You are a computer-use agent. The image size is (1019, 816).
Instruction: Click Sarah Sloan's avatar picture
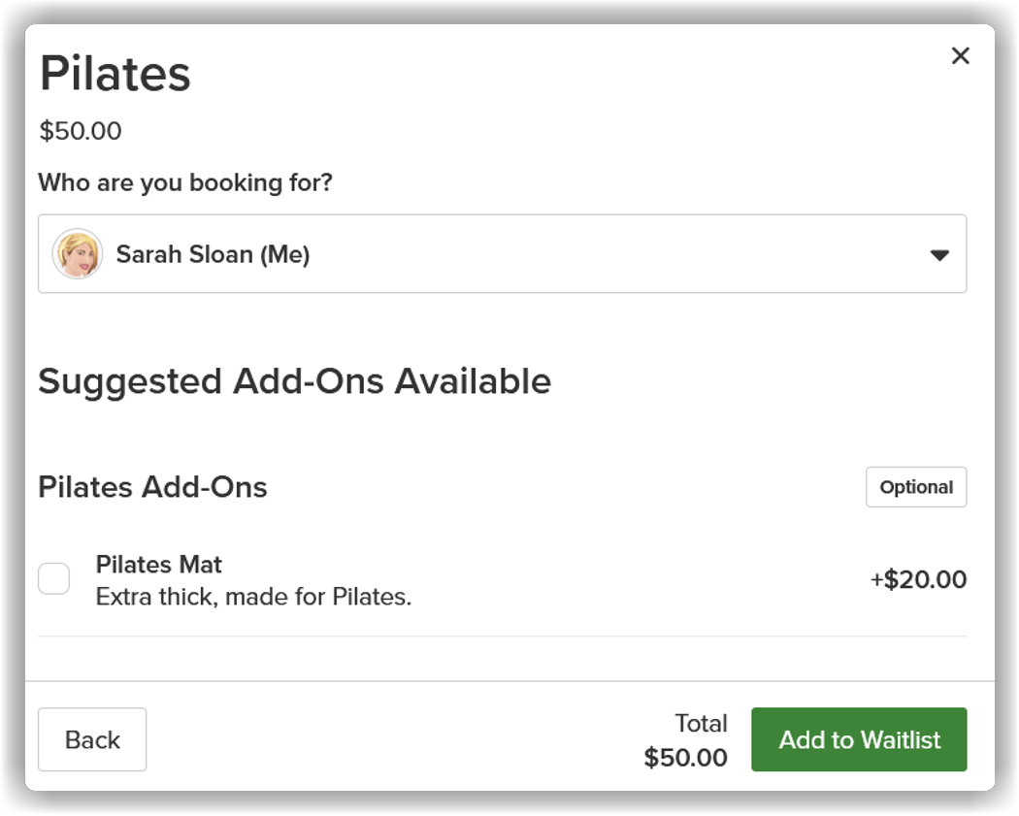78,253
